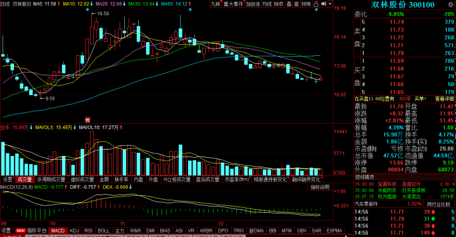Select the KDJ indicator tab

[x=75, y=231]
